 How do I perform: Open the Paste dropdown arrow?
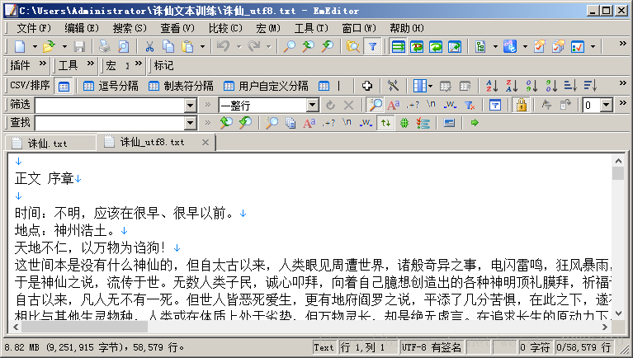202,46
